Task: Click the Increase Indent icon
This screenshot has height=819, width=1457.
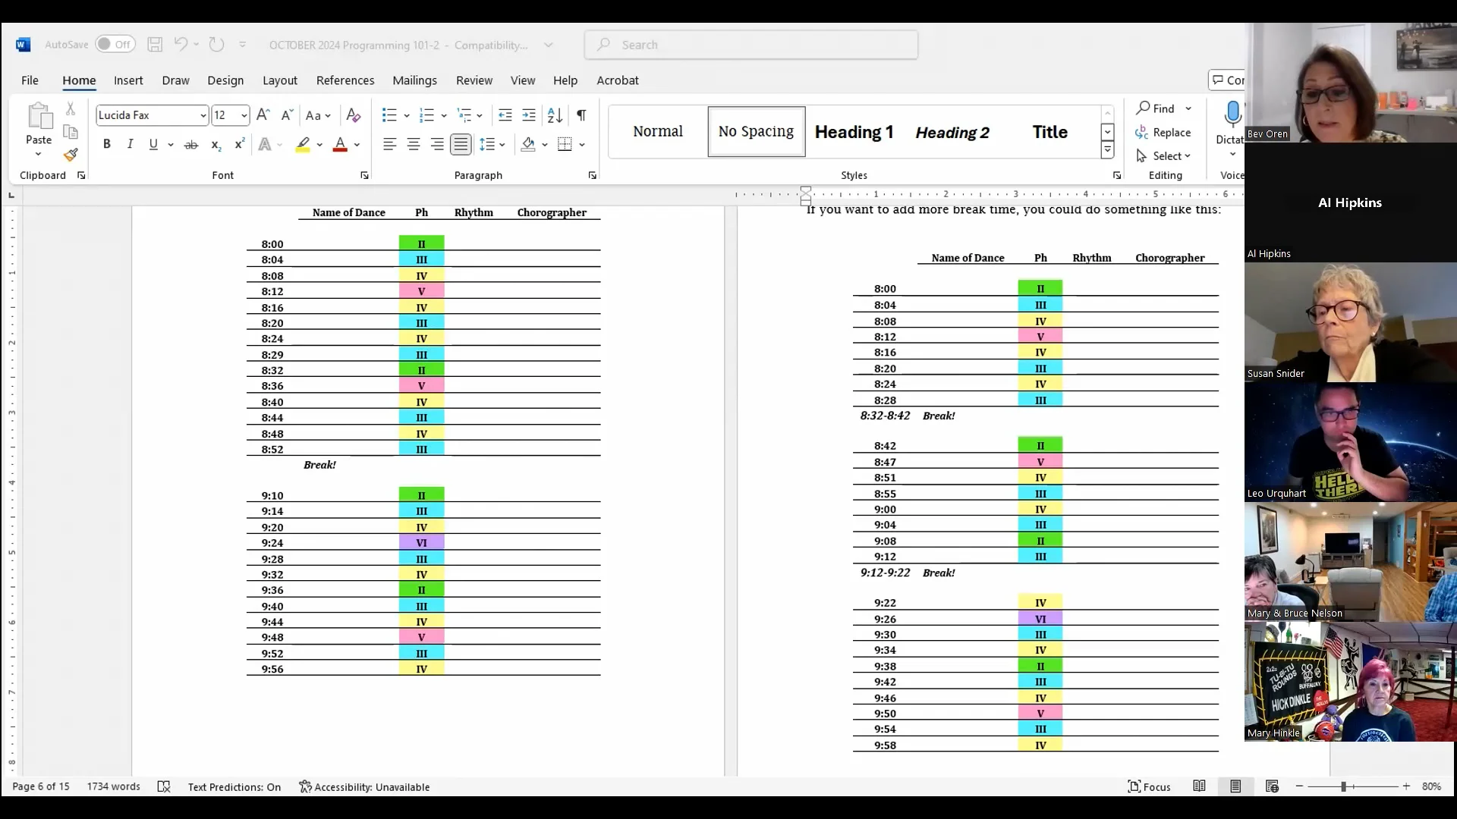Action: (529, 115)
